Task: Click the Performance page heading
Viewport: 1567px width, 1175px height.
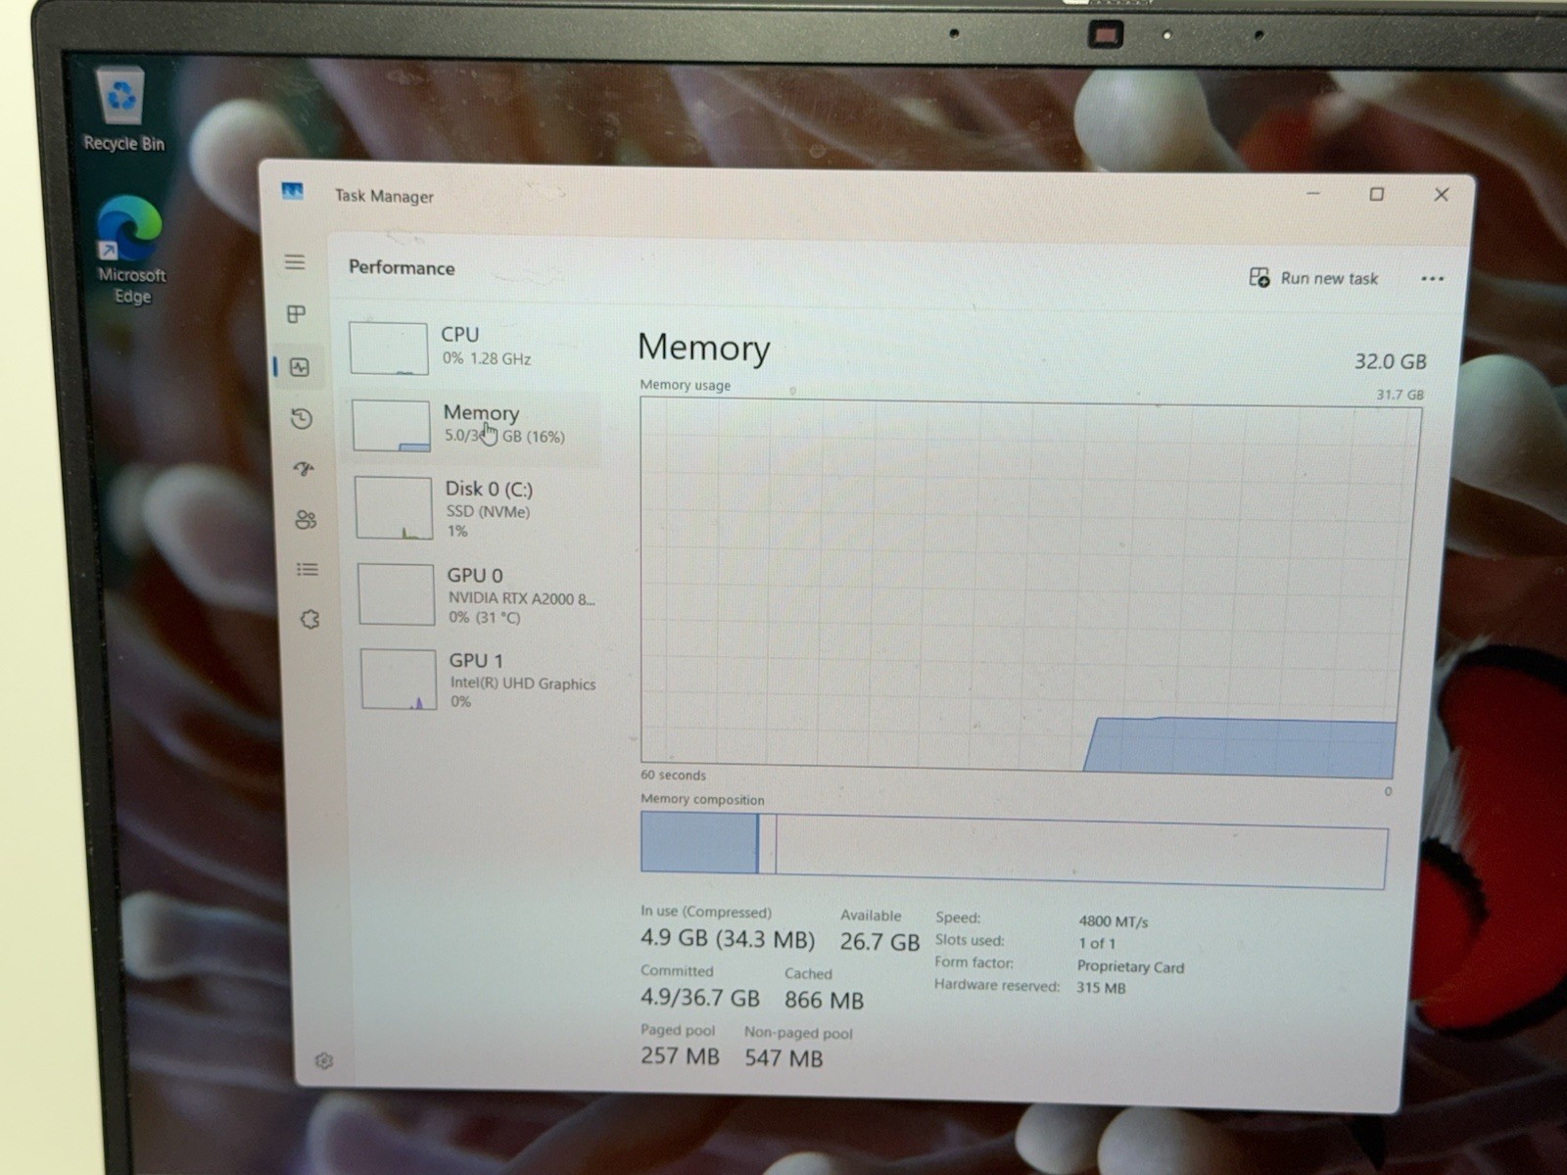Action: pos(402,267)
